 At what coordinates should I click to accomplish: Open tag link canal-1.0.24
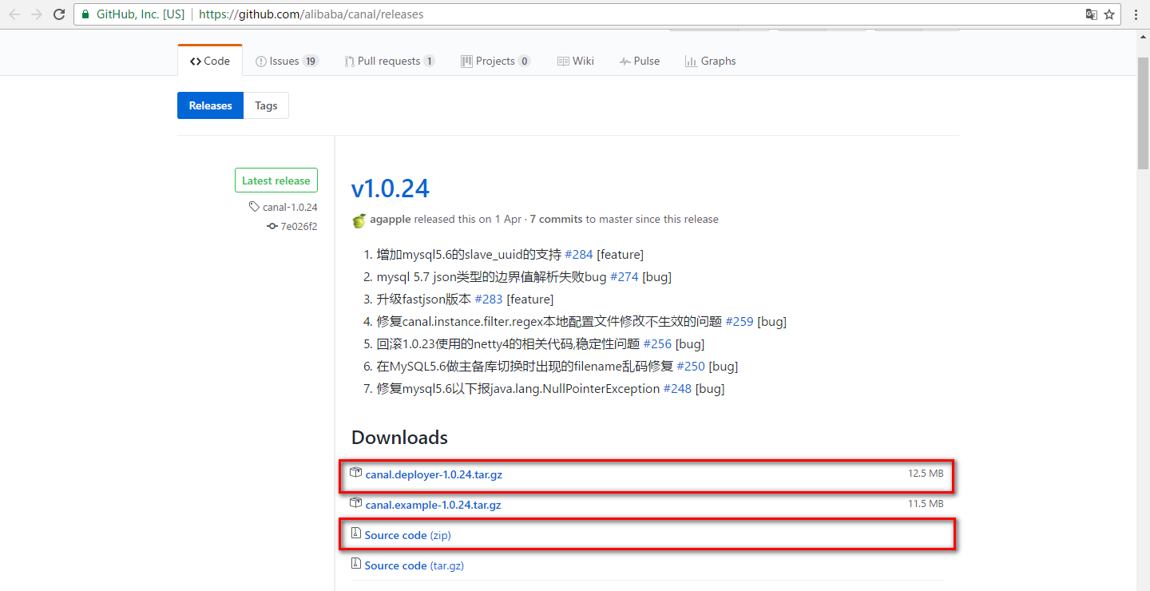click(x=290, y=207)
